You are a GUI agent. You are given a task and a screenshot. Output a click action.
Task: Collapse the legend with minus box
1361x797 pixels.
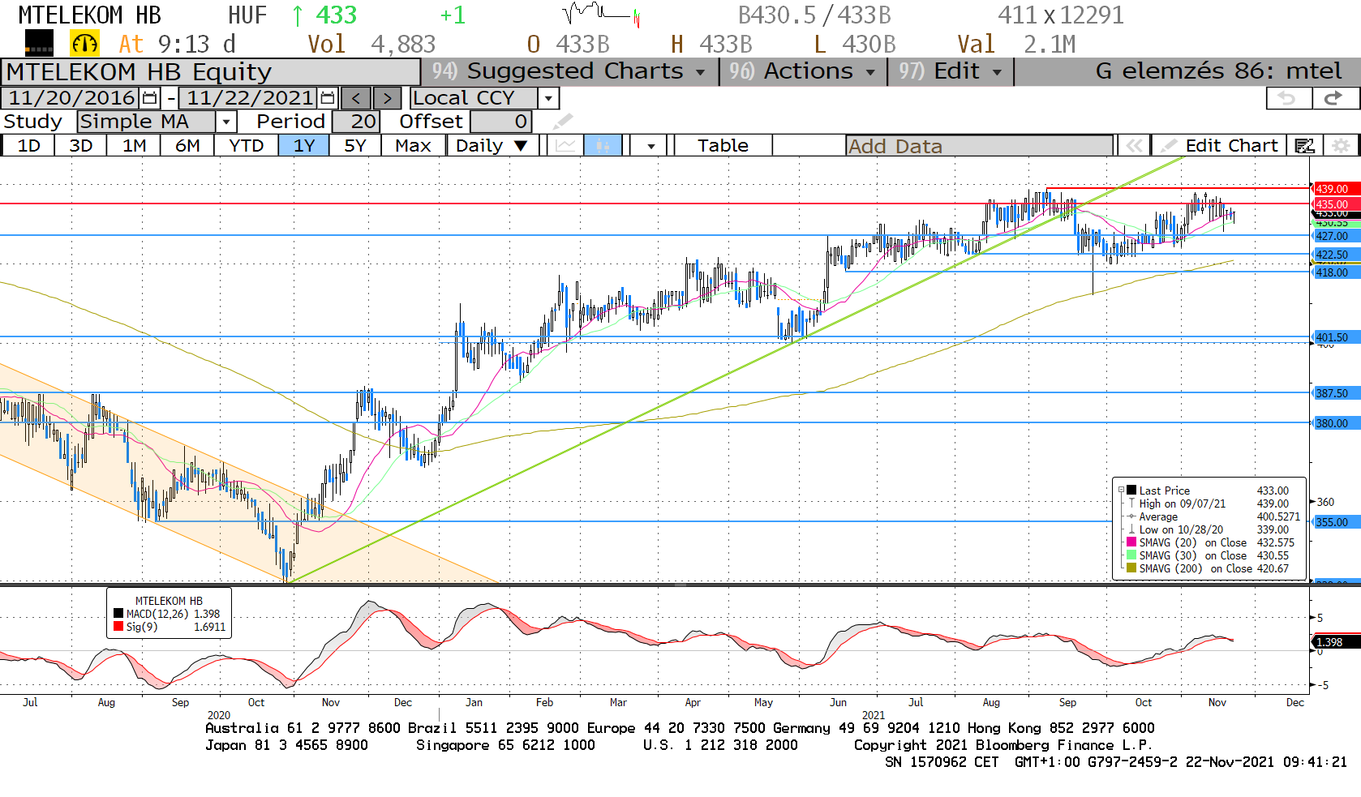point(1121,491)
